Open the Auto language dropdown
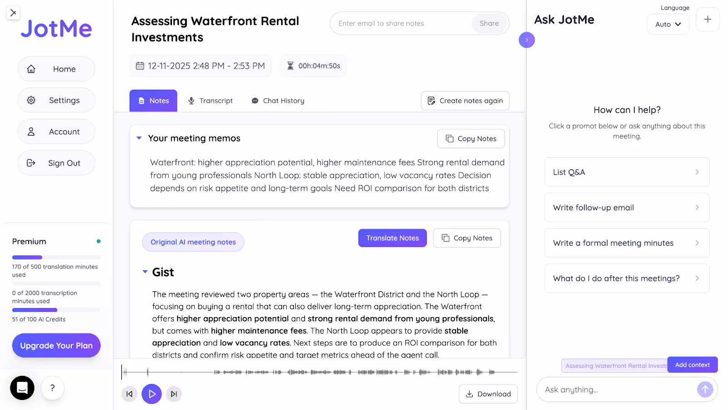Viewport: 728px width, 410px height. [x=668, y=24]
